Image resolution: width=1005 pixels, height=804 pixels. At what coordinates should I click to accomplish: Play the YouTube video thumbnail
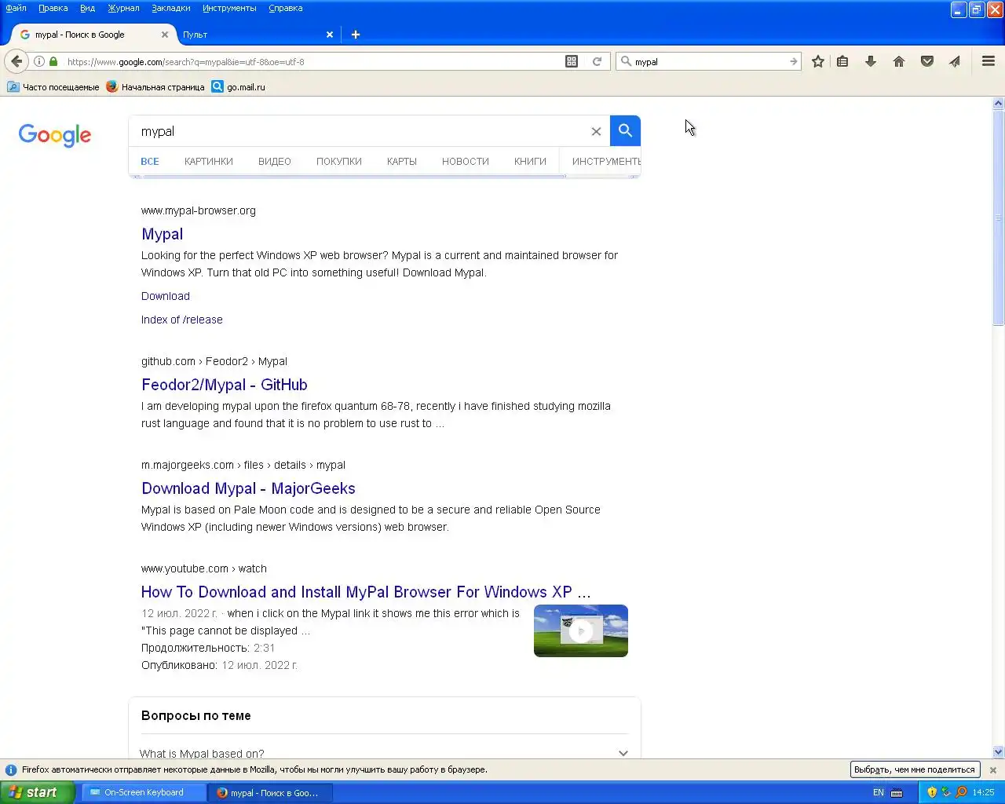[581, 630]
